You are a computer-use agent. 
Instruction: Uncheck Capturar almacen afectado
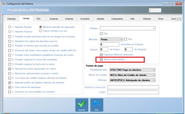101,55
